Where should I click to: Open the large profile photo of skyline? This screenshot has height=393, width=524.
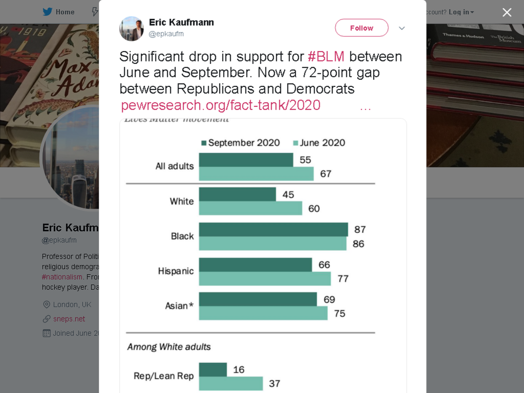coord(70,158)
